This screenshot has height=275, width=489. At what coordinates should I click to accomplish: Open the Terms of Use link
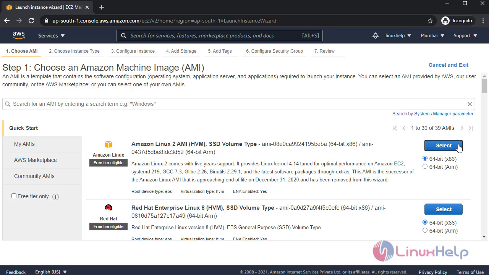[470, 272]
